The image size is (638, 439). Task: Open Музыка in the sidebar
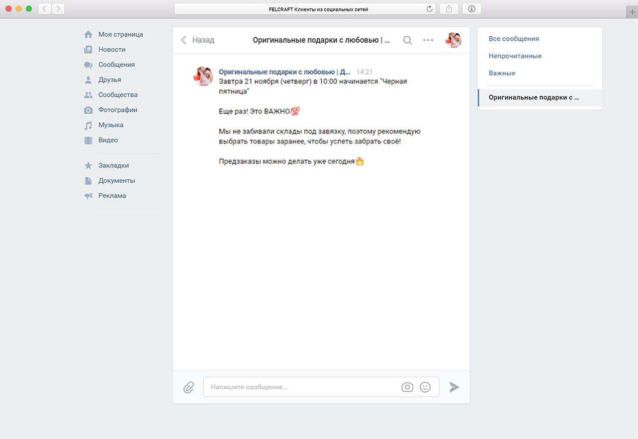pyautogui.click(x=111, y=125)
